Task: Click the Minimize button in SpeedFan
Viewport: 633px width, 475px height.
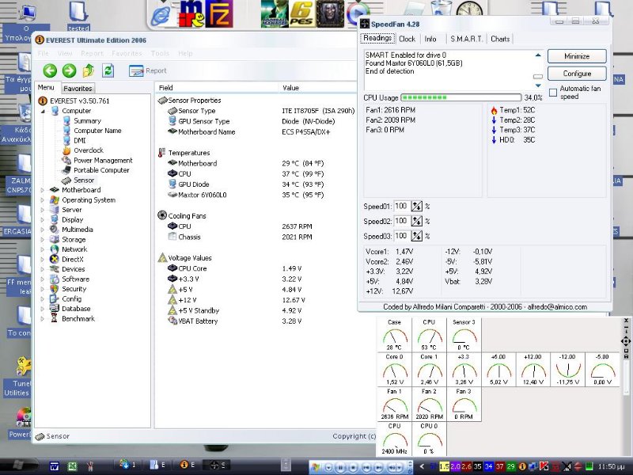Action: 577,56
